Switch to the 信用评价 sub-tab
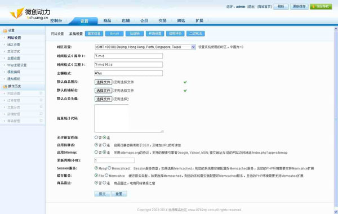The image size is (338, 214). click(x=175, y=34)
